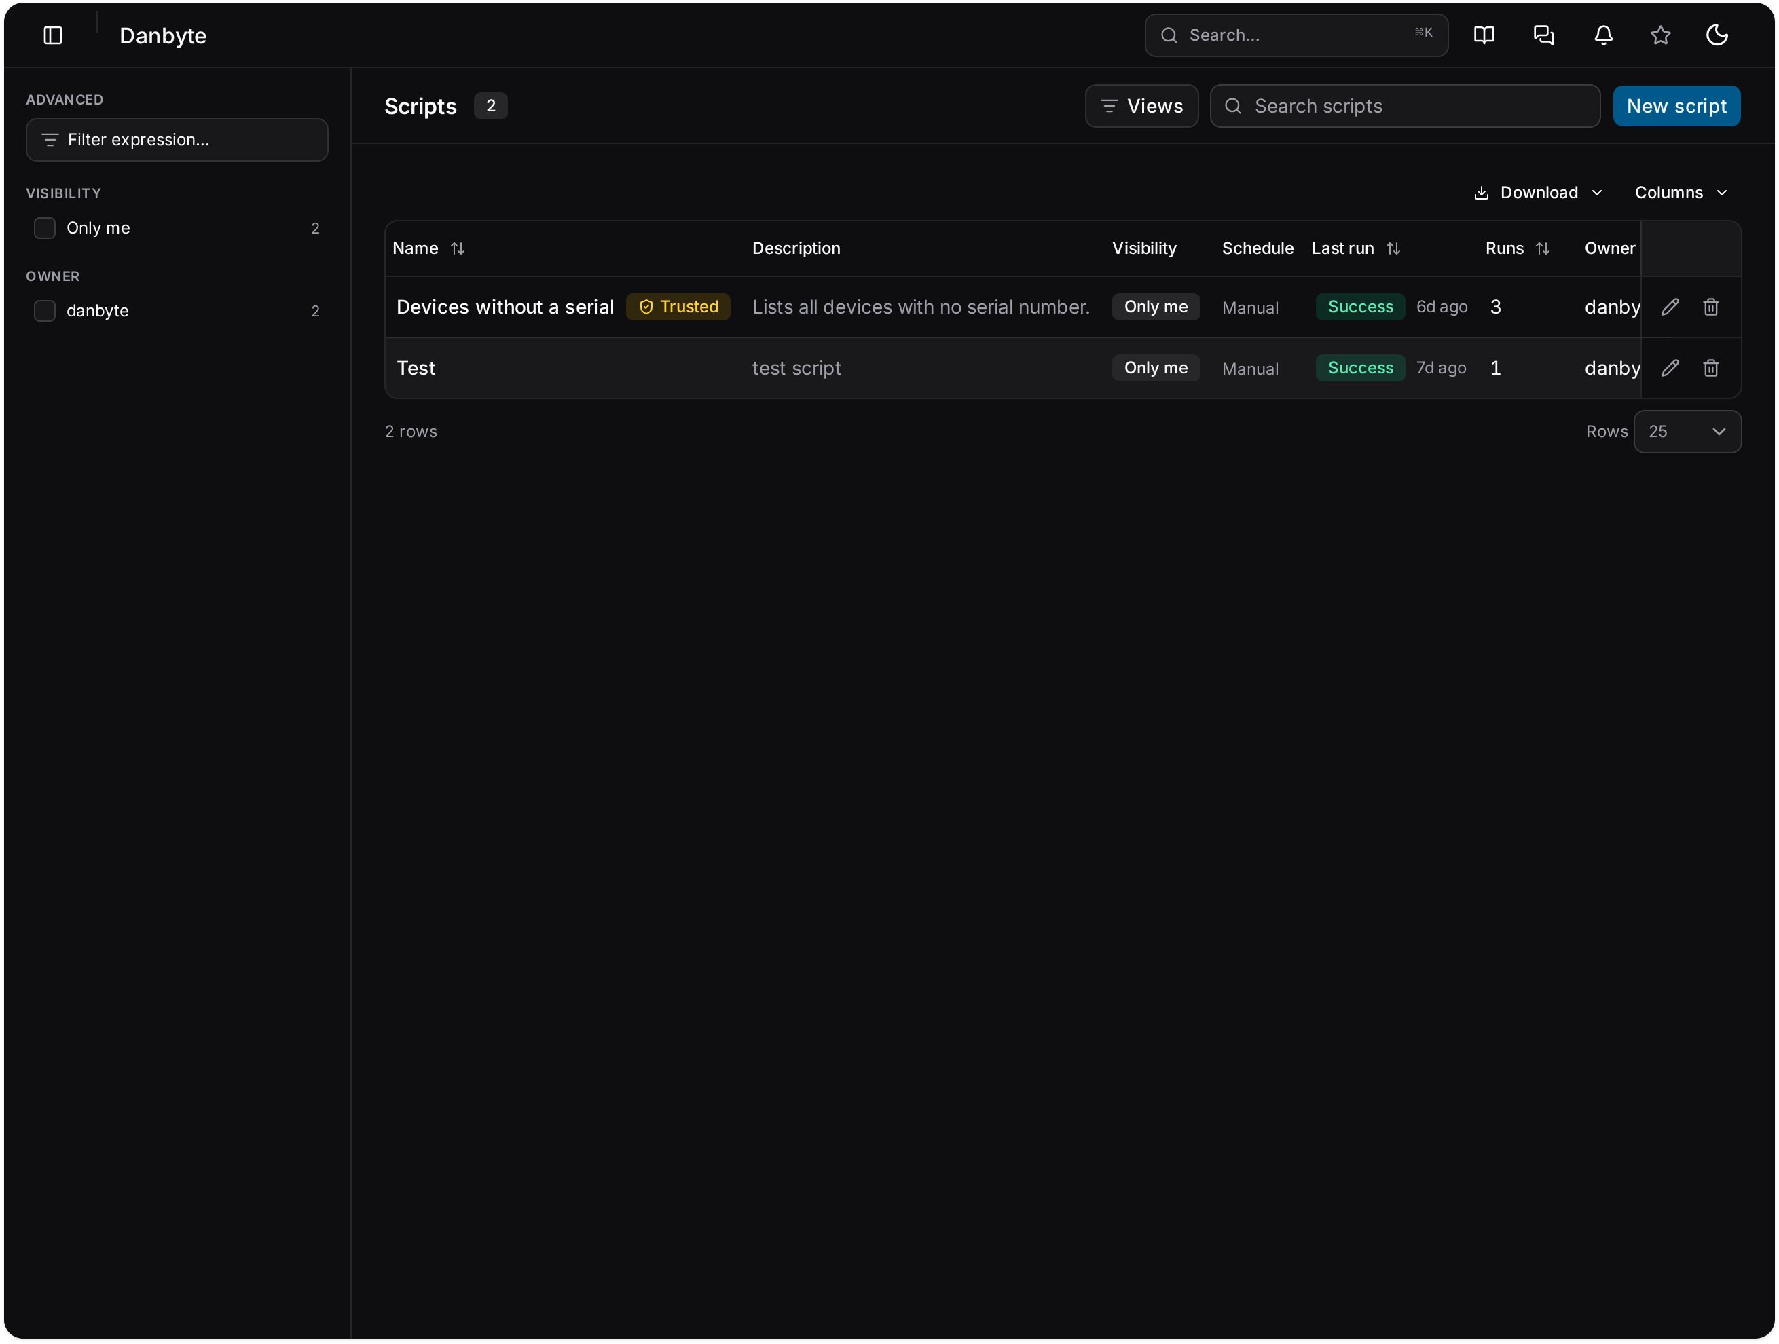The width and height of the screenshot is (1779, 1344).
Task: Delete the Test script
Action: [1710, 367]
